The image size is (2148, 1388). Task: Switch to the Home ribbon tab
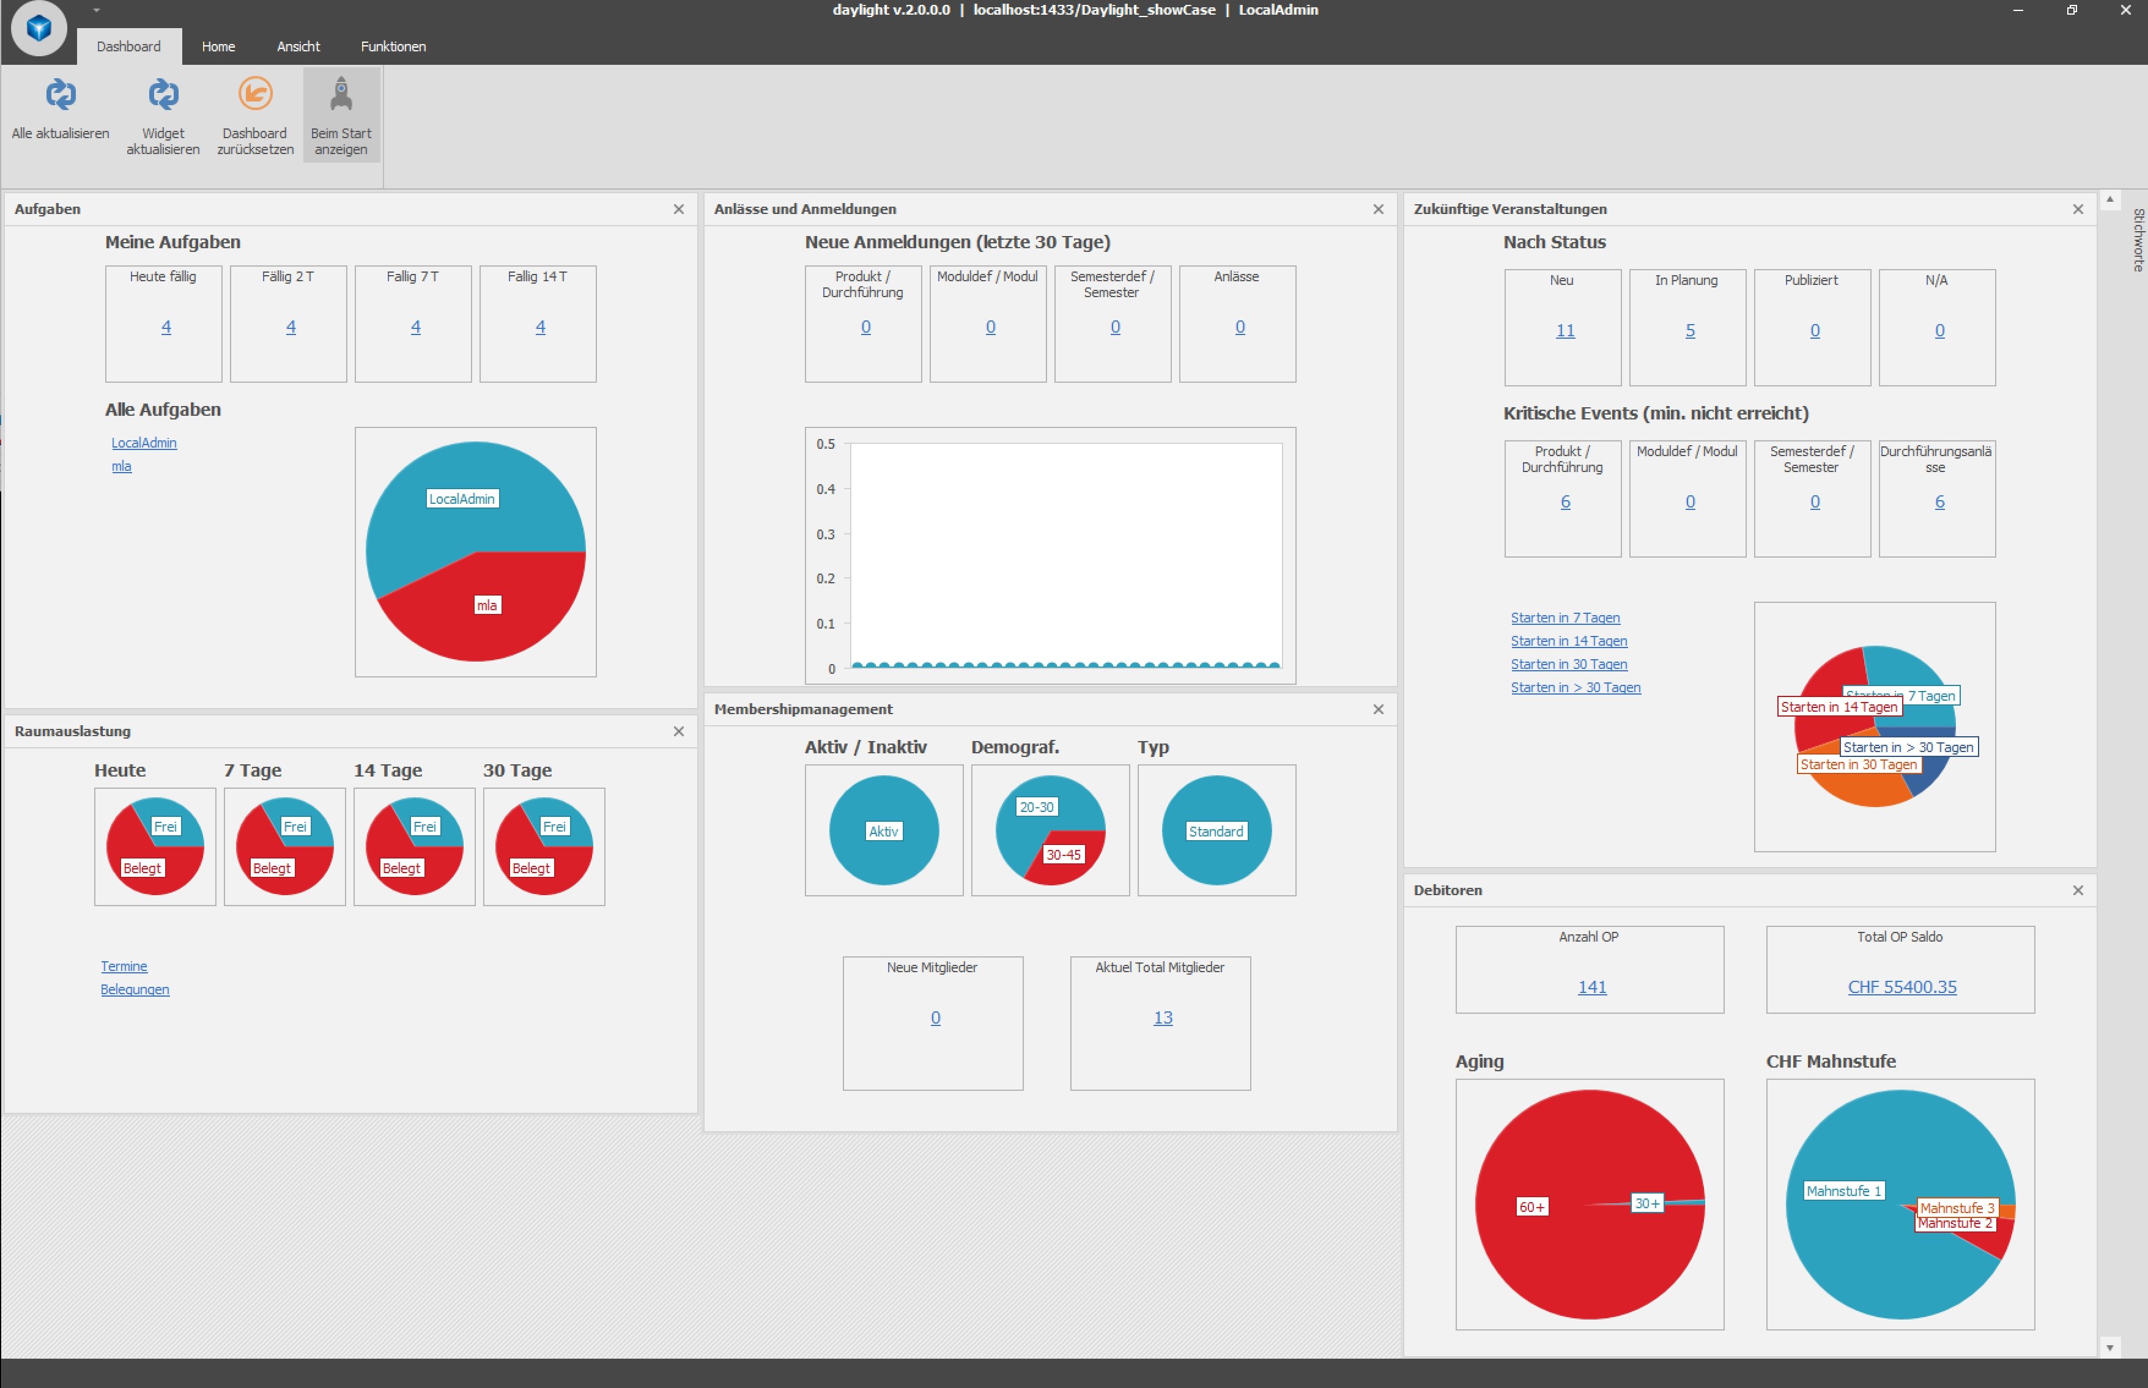tap(218, 47)
